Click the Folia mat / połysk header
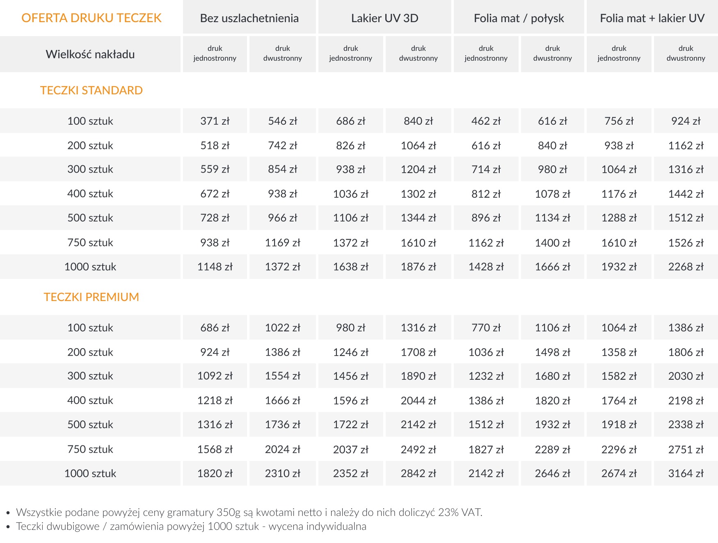 pos(519,18)
